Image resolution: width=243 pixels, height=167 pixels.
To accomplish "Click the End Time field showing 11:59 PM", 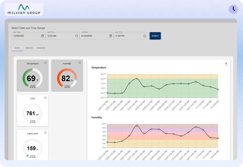I will [128, 36].
